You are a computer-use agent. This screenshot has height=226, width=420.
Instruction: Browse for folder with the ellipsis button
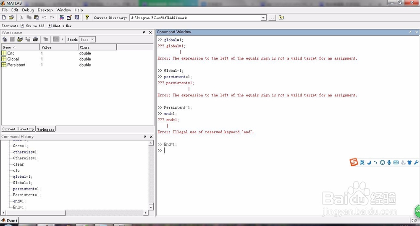point(272,18)
